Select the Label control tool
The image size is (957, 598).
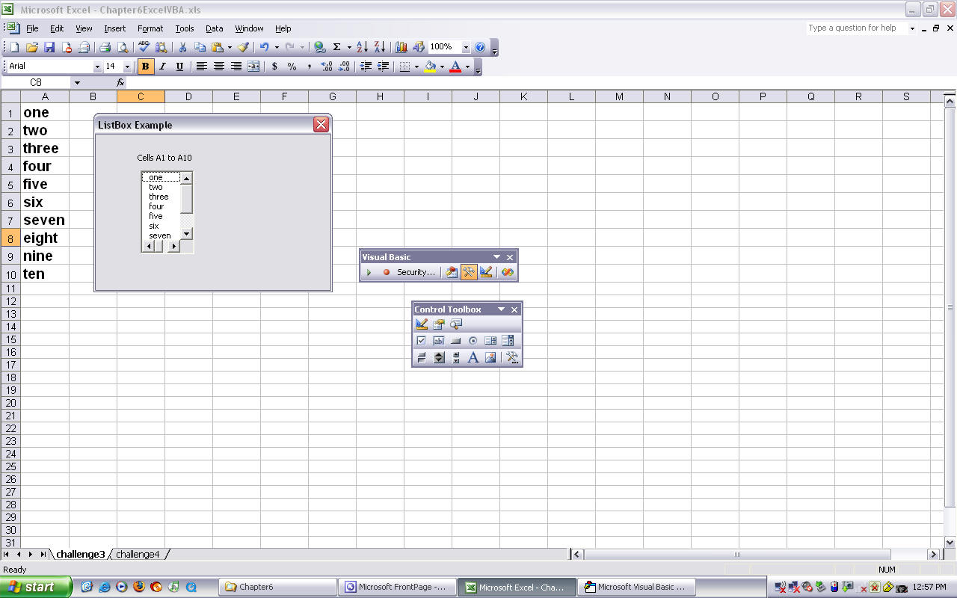[x=473, y=358]
